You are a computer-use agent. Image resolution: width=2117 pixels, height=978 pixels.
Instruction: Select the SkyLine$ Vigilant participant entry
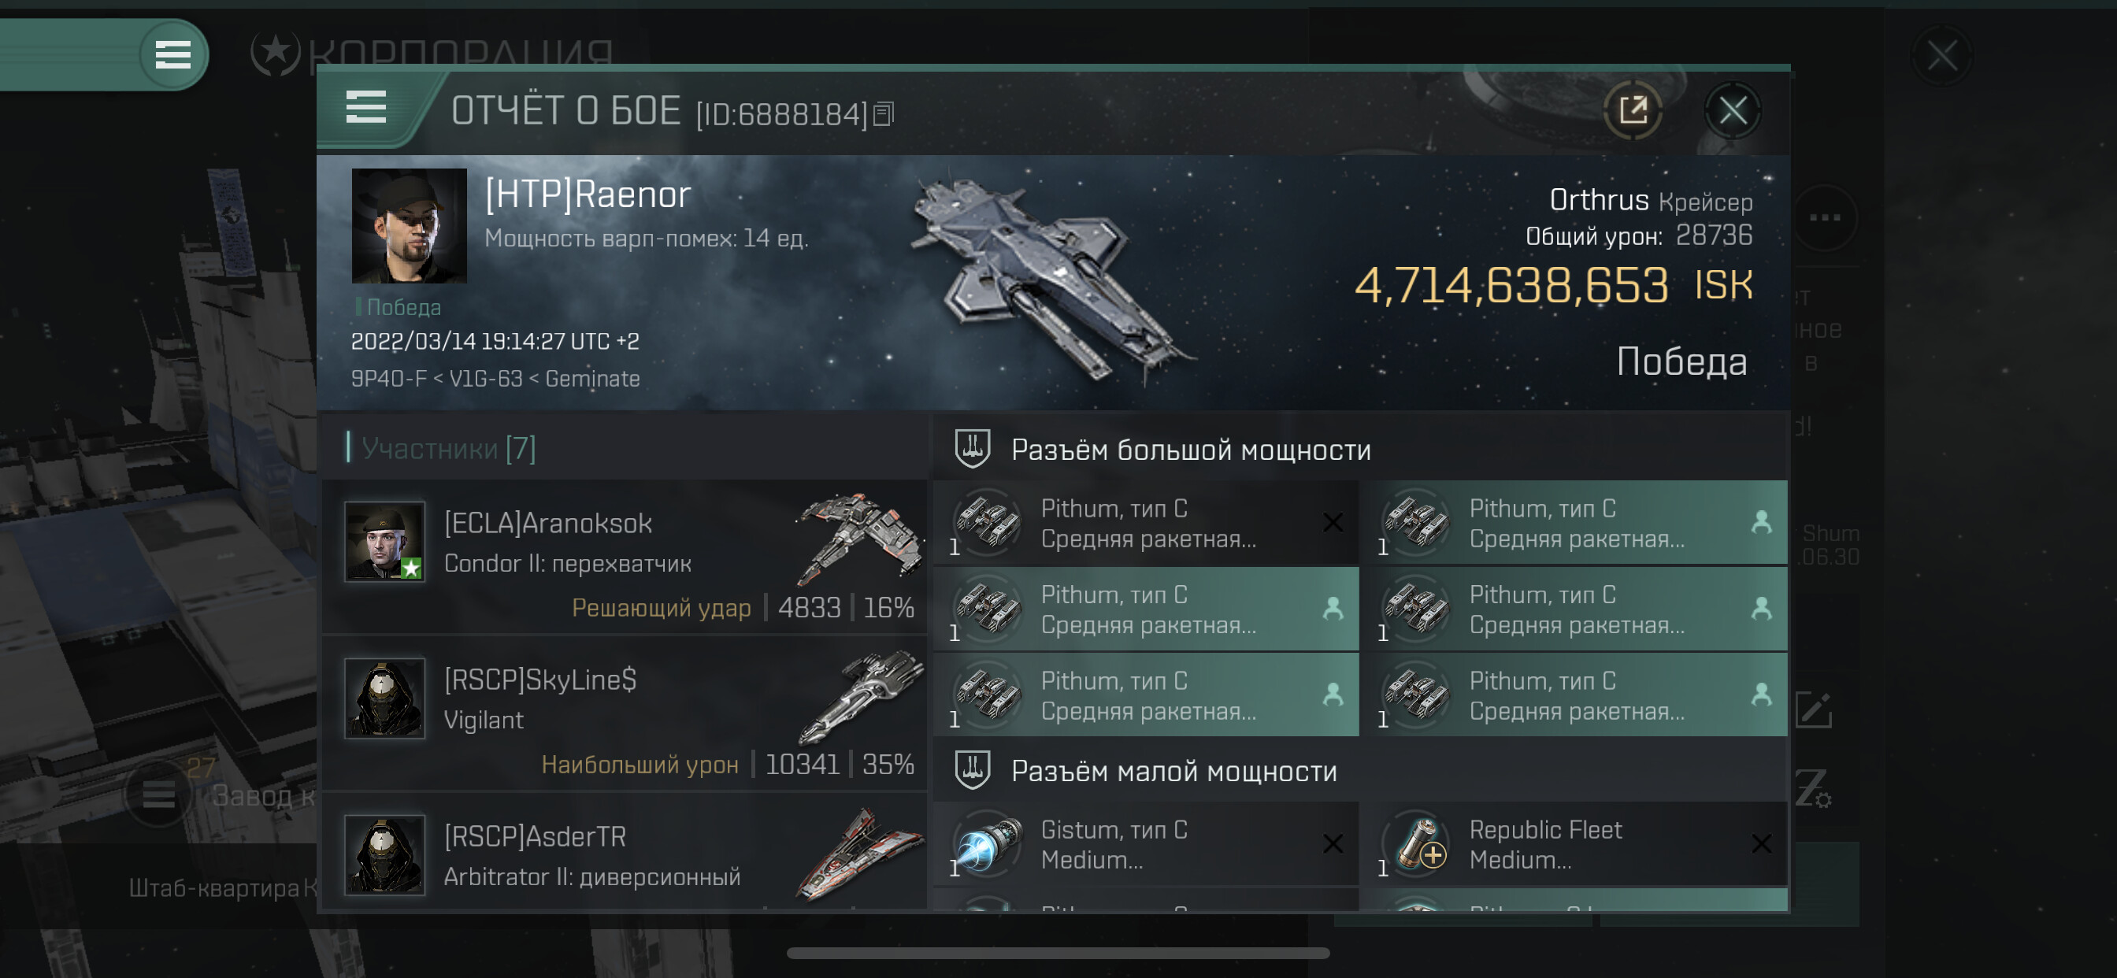point(625,713)
